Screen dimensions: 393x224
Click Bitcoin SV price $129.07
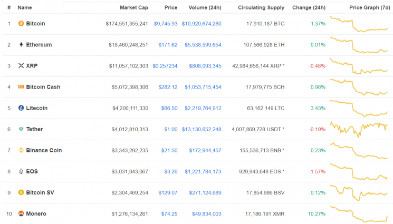[x=168, y=193]
